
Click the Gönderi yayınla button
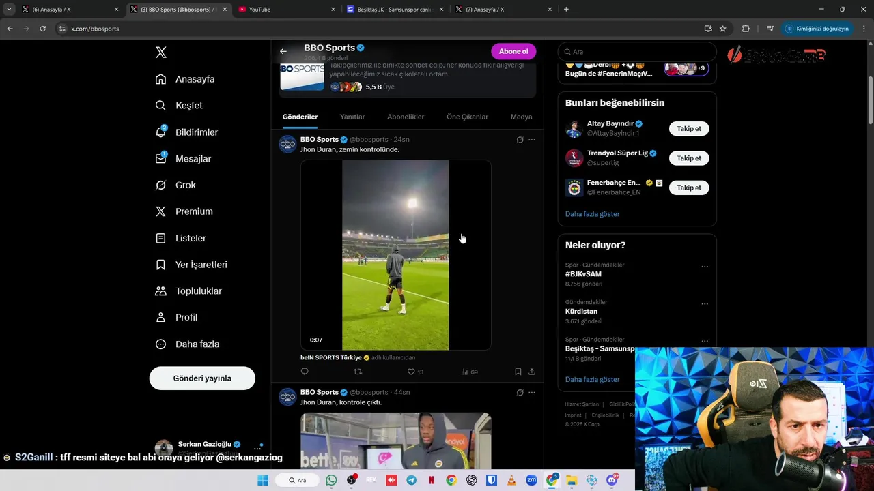(202, 378)
